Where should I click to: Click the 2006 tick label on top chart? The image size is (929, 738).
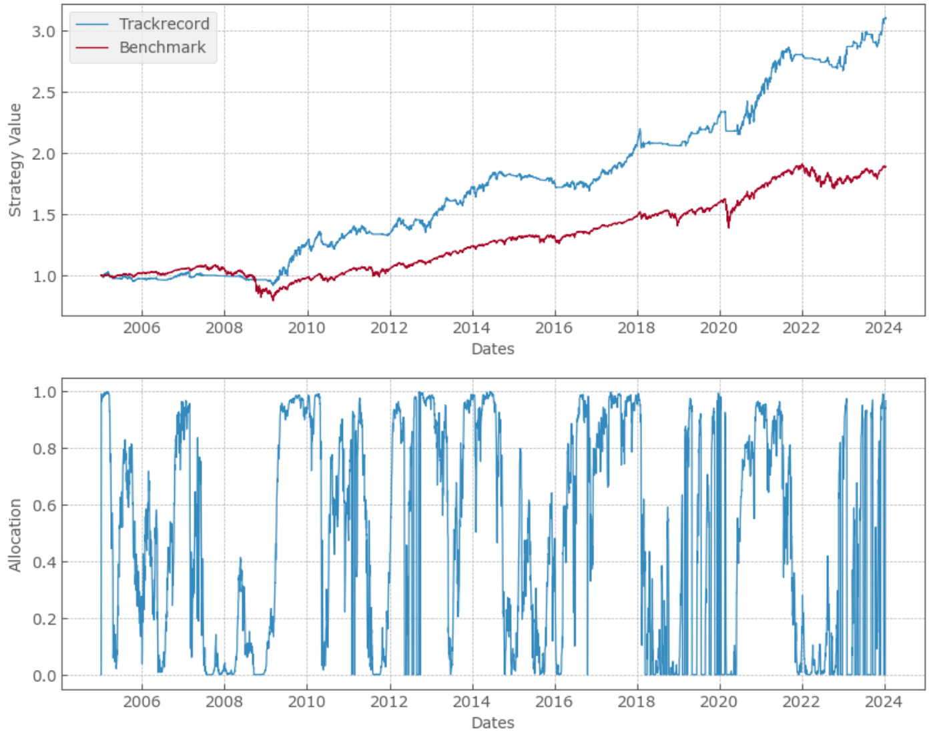pos(141,328)
